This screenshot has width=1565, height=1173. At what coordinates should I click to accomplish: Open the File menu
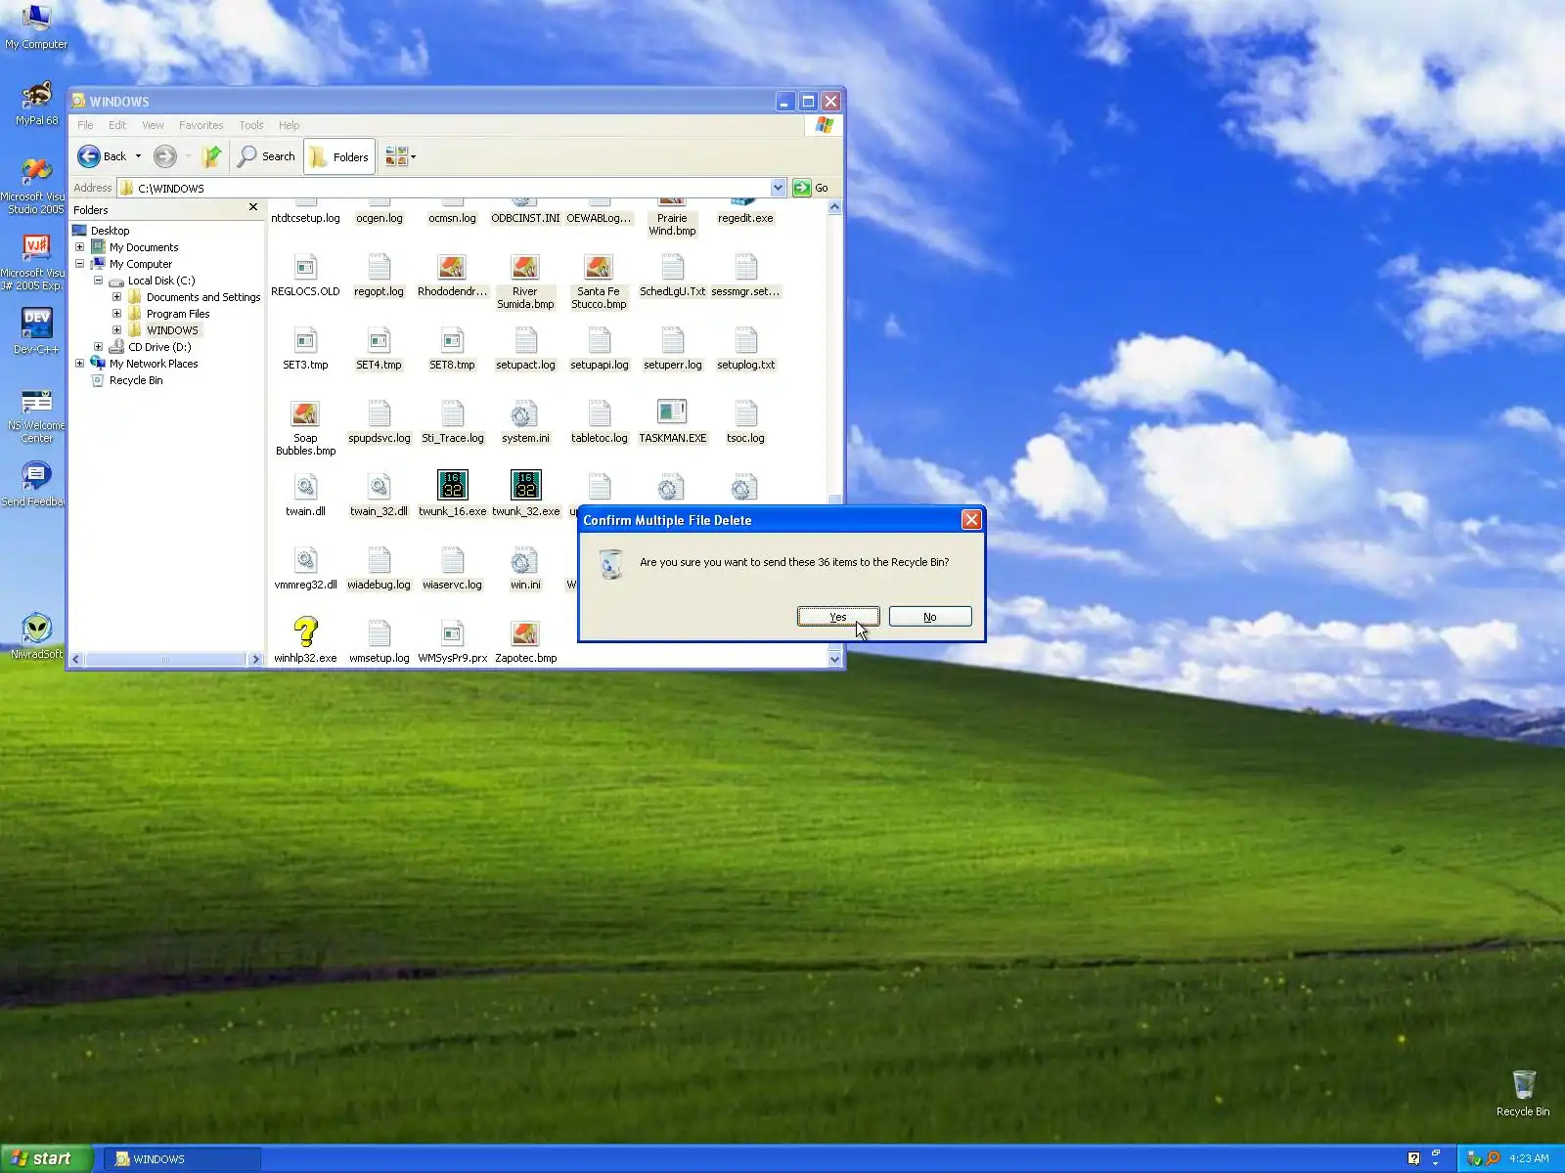85,125
